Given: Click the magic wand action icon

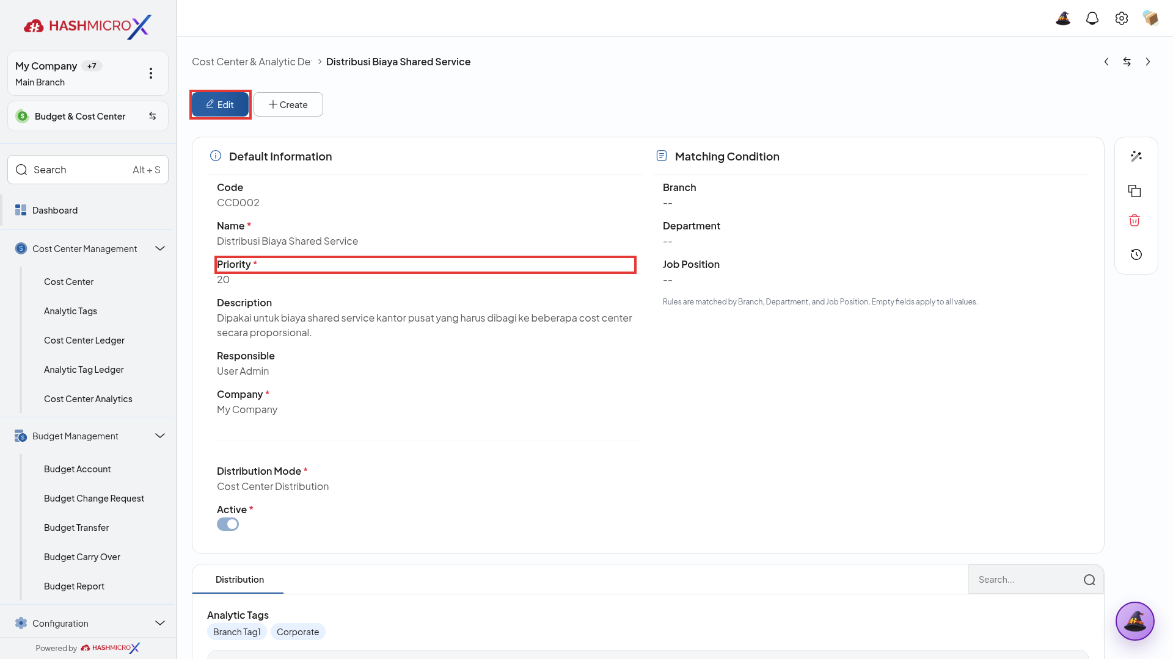Looking at the screenshot, I should click(x=1136, y=157).
